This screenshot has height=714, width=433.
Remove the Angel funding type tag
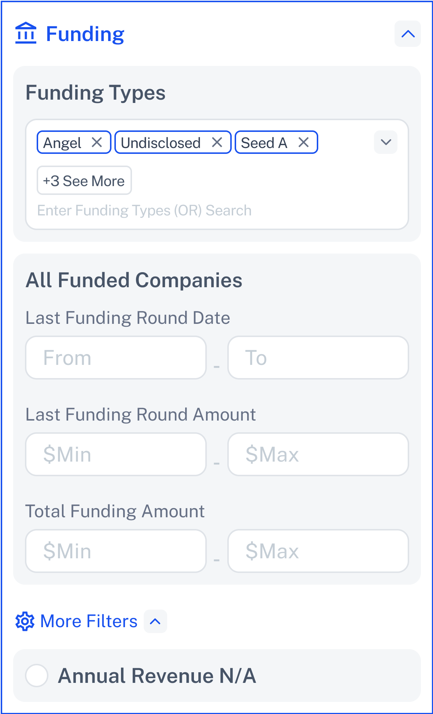click(x=97, y=142)
